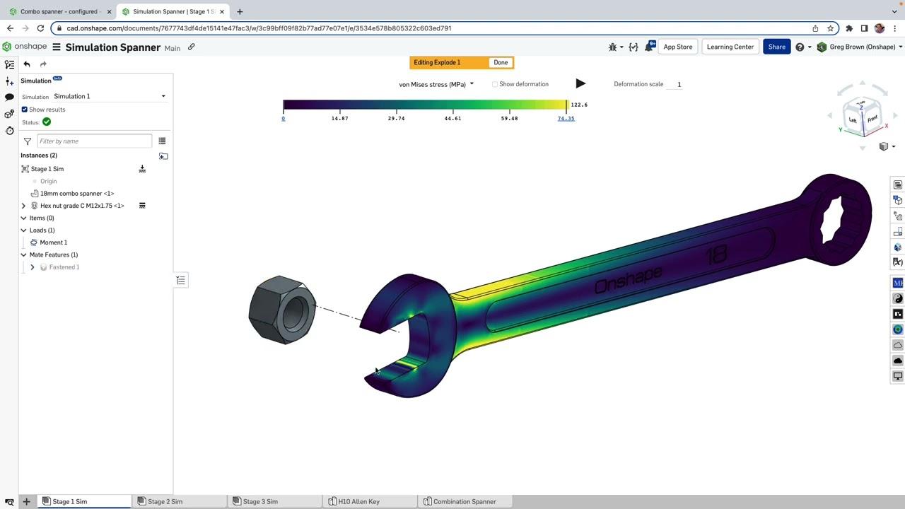The image size is (905, 509).
Task: Open the mass properties variable icon on right
Action: 898,262
